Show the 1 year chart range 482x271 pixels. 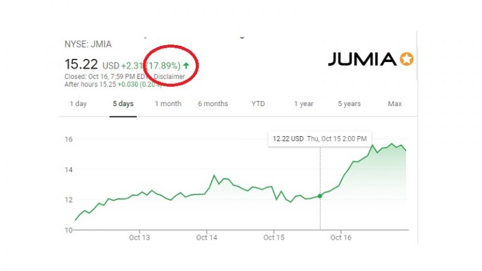coord(303,104)
